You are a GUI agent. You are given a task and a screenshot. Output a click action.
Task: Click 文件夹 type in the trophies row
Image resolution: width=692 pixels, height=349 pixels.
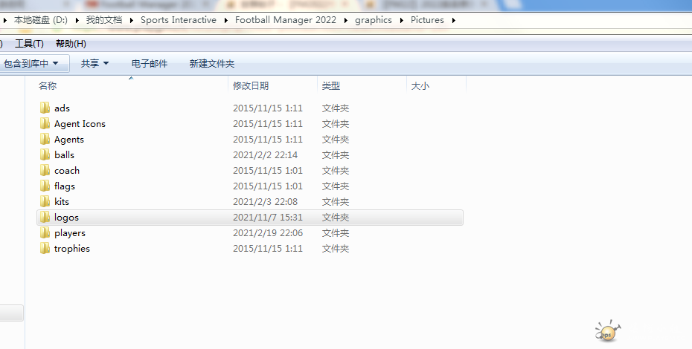tap(336, 249)
